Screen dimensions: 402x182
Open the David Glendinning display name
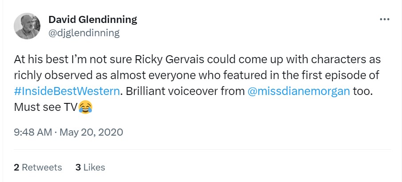tap(92, 19)
